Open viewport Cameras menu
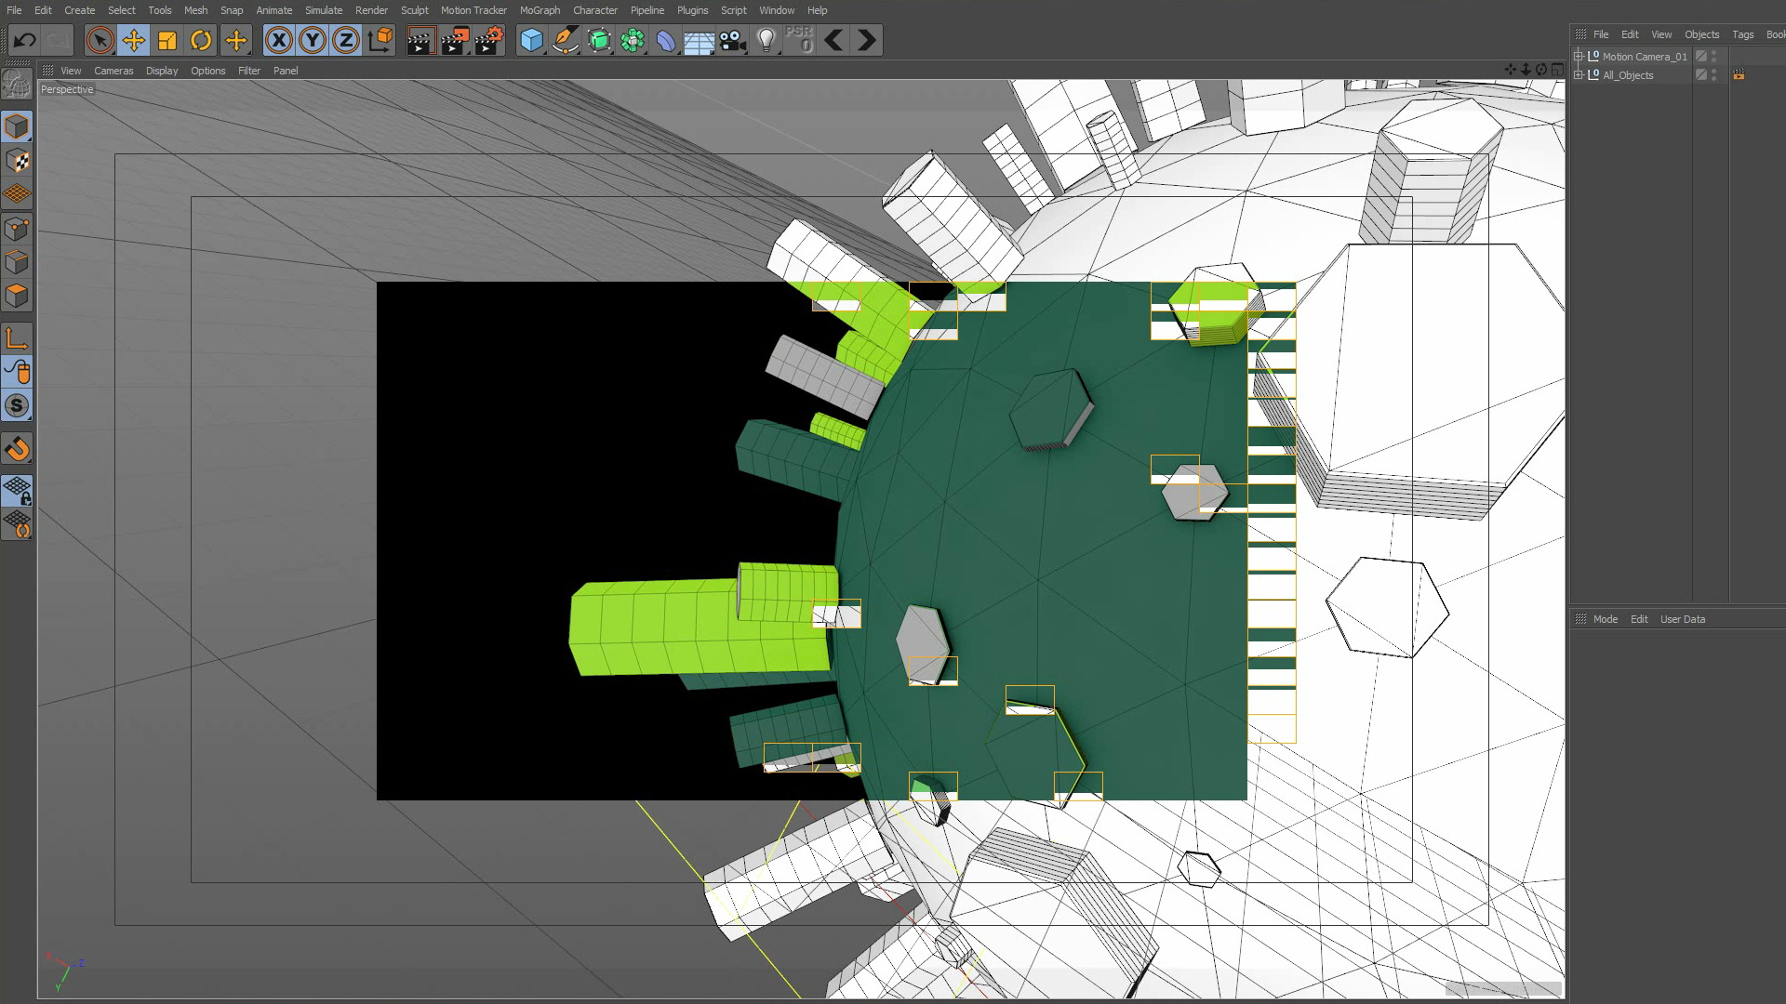Viewport: 1786px width, 1004px height. click(x=113, y=71)
